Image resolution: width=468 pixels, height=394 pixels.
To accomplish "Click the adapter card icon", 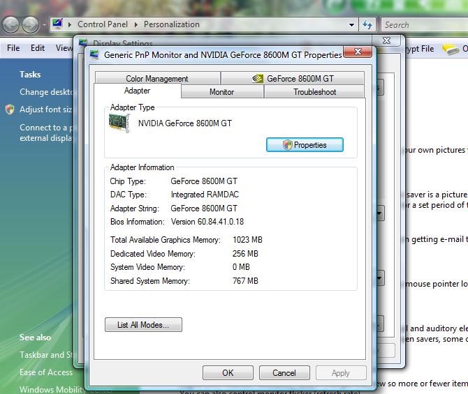I will pyautogui.click(x=119, y=123).
